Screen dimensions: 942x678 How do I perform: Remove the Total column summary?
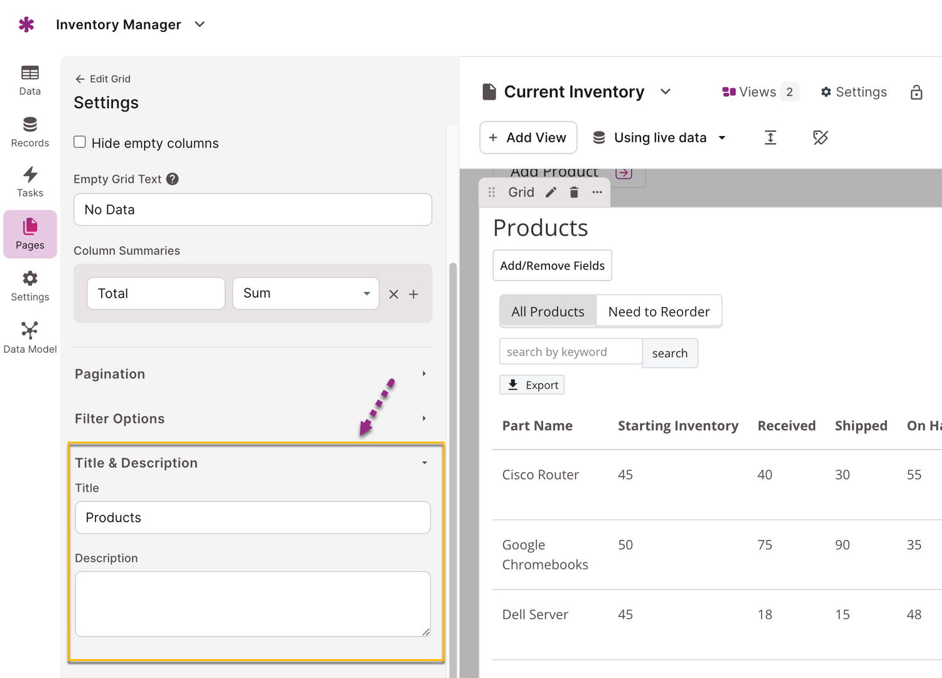coord(394,294)
